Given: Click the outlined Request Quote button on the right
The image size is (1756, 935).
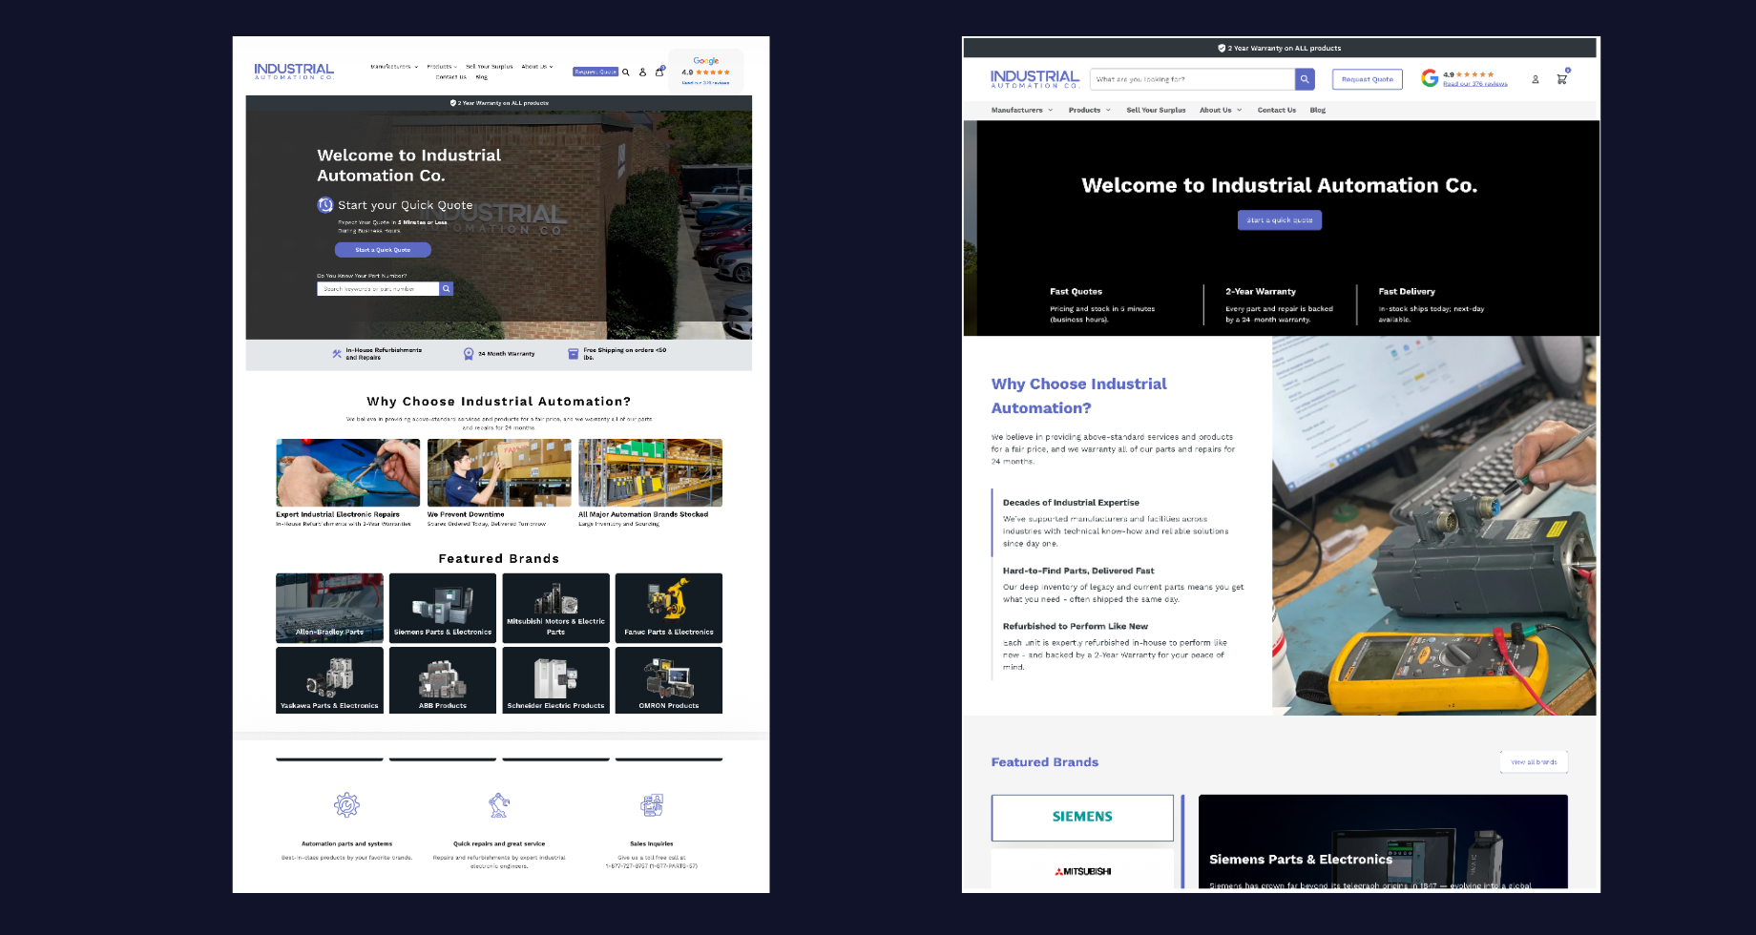Looking at the screenshot, I should click(x=1367, y=79).
